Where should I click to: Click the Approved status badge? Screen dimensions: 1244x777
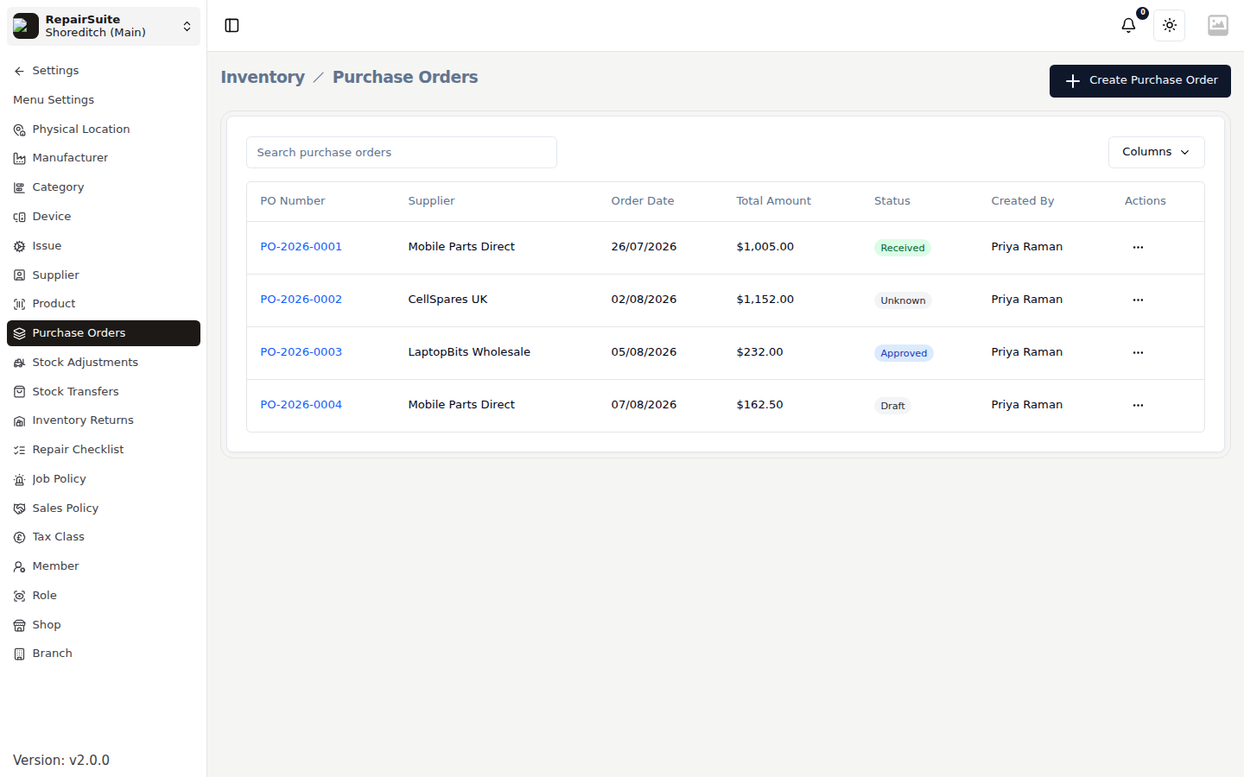point(904,353)
